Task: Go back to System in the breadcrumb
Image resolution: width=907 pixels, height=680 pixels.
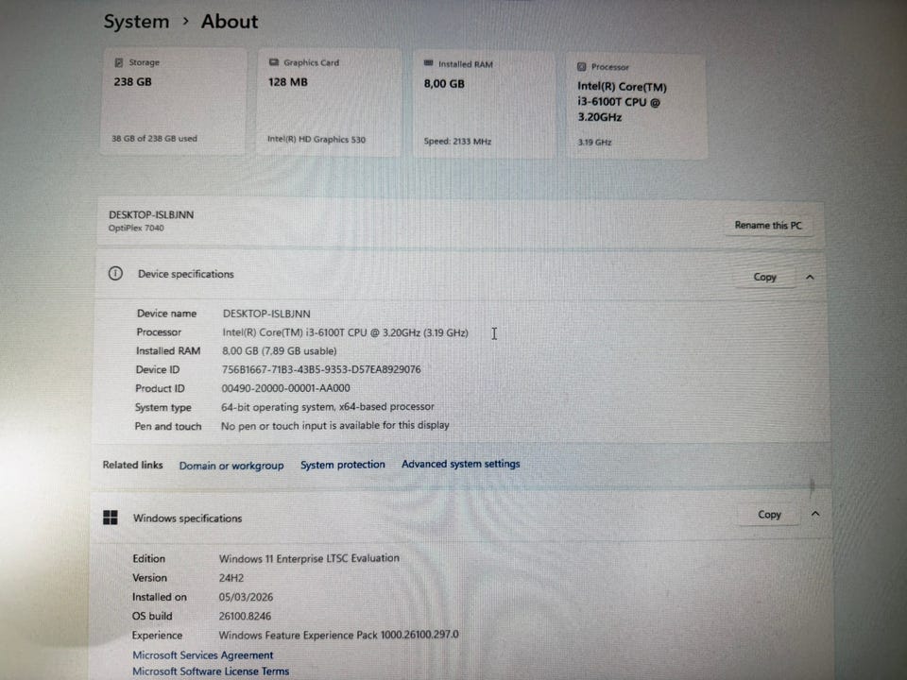Action: pyautogui.click(x=136, y=22)
